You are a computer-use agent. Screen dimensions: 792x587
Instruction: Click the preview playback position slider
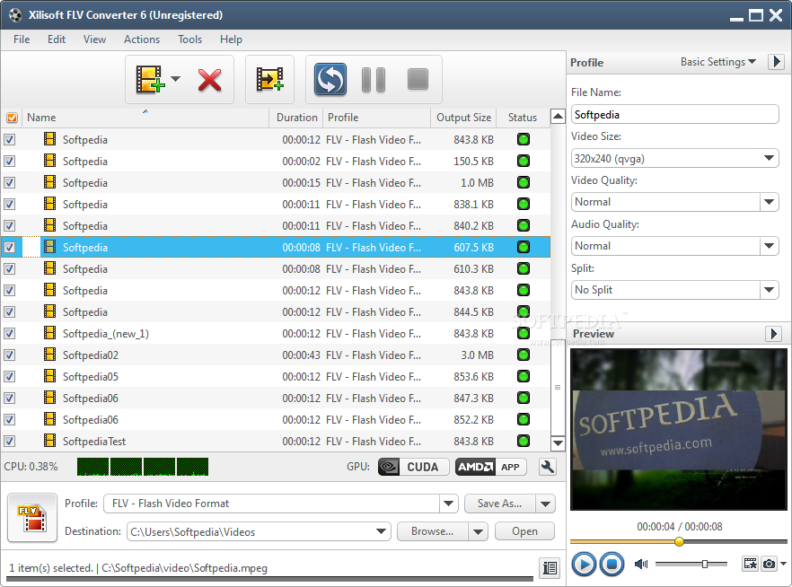click(x=678, y=541)
